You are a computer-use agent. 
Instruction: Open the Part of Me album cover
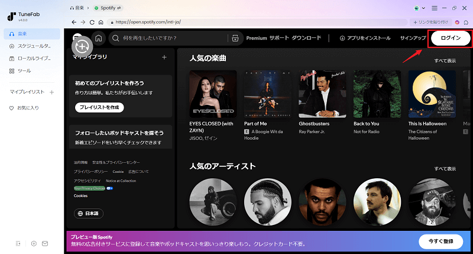click(x=268, y=94)
